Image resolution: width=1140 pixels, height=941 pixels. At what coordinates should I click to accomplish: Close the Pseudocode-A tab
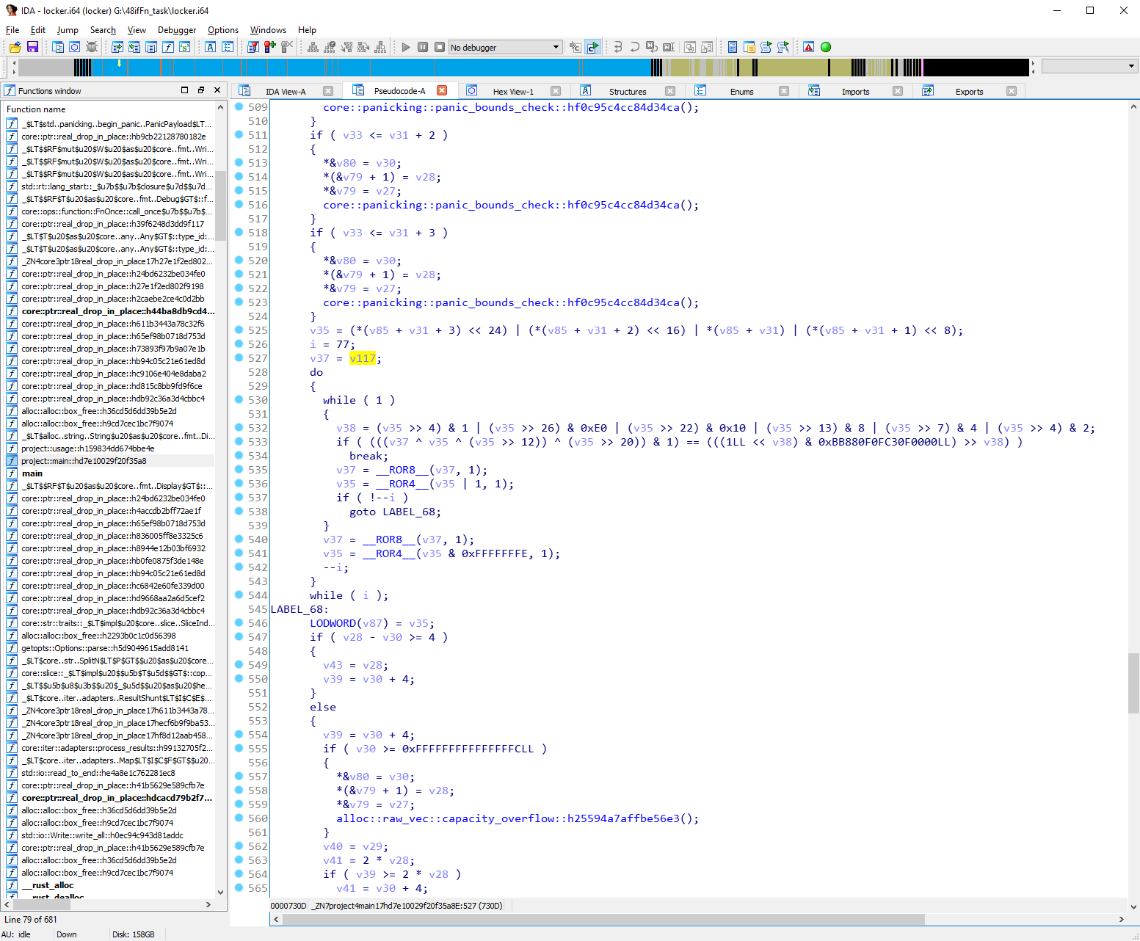(x=442, y=90)
